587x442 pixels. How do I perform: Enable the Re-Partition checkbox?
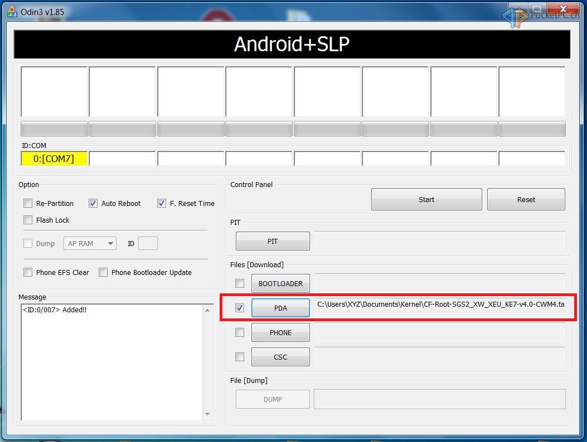[x=28, y=203]
